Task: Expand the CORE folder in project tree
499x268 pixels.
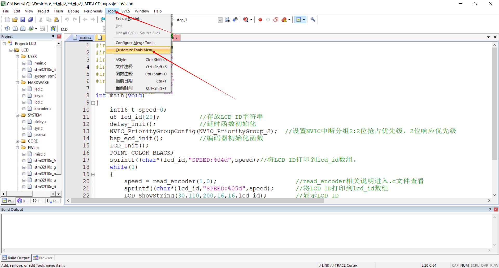Action: click(17, 141)
